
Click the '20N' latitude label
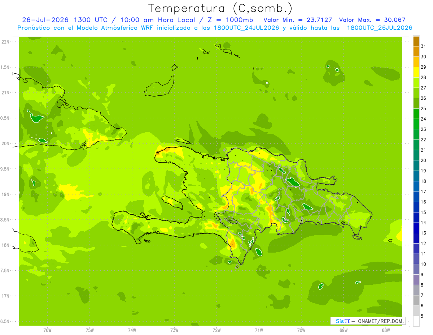click(6, 143)
